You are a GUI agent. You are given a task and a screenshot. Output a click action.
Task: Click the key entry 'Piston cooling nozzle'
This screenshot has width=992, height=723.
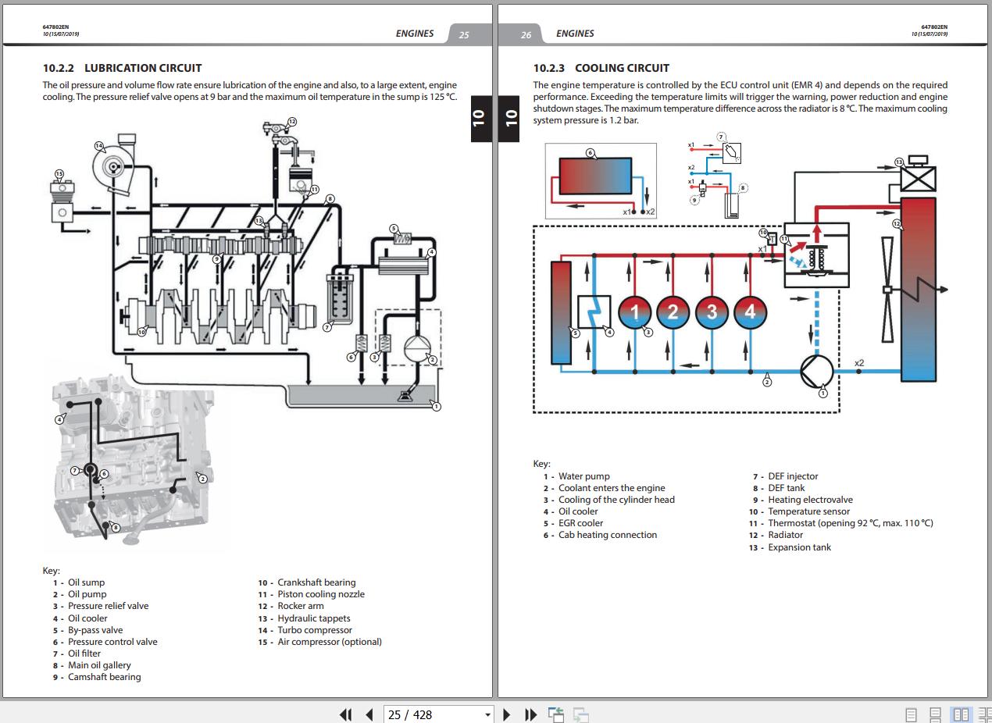[x=321, y=594]
